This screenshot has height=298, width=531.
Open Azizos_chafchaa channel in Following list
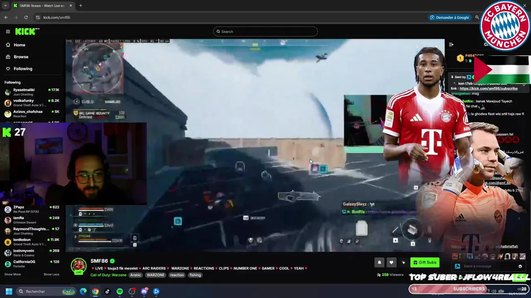click(32, 113)
